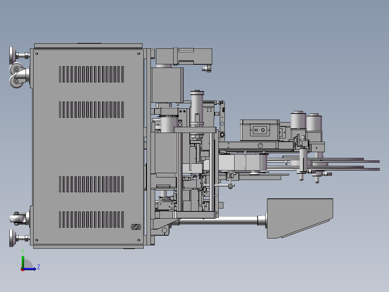Select the bottom-left leveling foot pad
The image size is (389, 292).
tap(12, 238)
